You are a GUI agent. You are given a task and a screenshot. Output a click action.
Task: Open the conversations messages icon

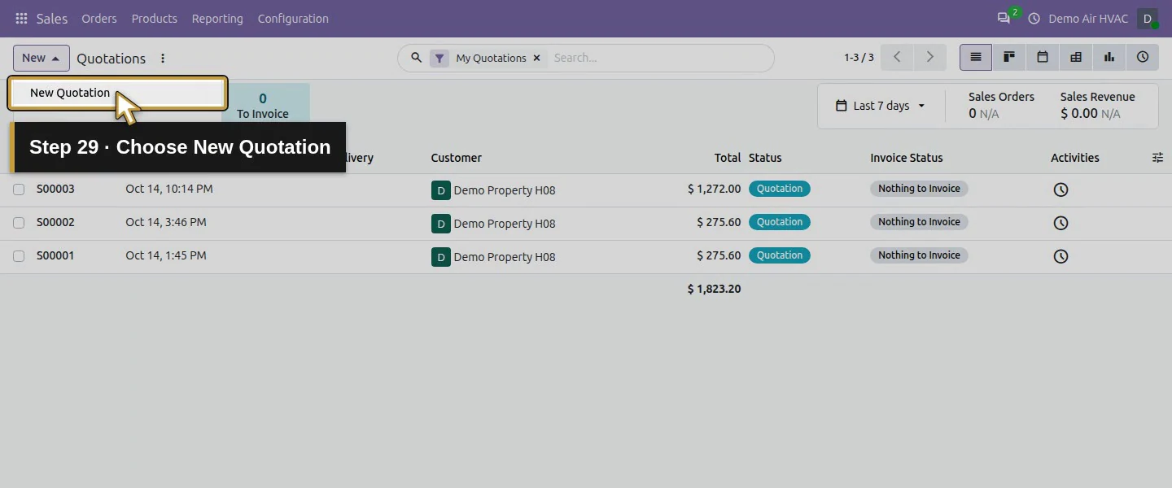(1004, 19)
